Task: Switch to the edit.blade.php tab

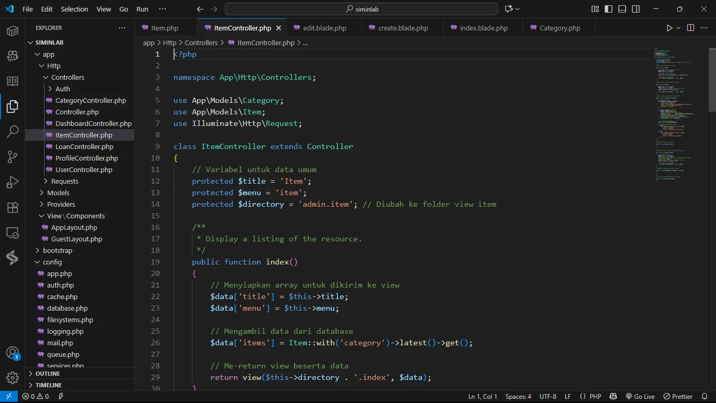Action: tap(324, 28)
